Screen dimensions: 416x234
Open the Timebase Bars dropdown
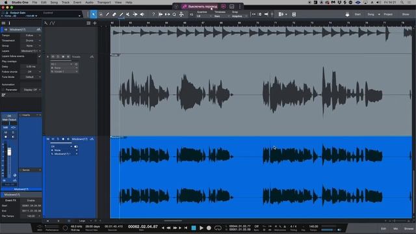(x=222, y=16)
